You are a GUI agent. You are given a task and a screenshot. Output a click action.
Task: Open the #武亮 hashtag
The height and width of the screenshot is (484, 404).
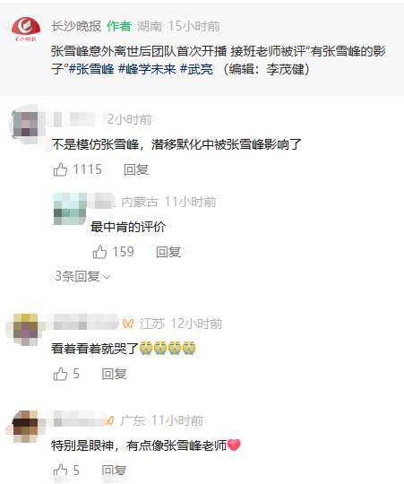pos(196,69)
